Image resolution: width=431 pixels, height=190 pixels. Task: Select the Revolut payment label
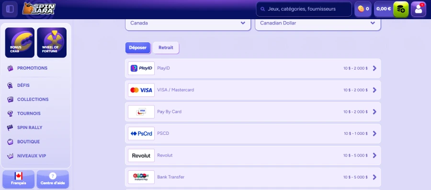(165, 155)
